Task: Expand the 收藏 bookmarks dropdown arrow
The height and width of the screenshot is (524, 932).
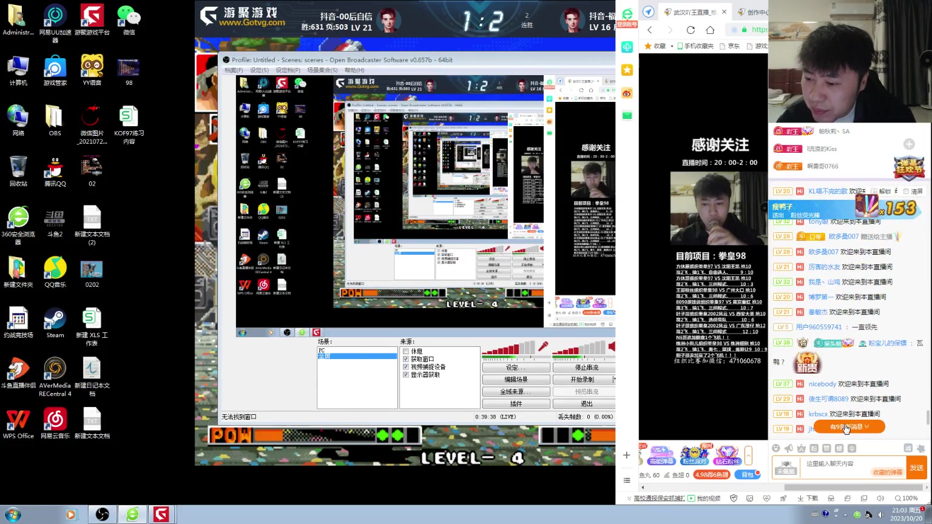Action: (x=672, y=46)
